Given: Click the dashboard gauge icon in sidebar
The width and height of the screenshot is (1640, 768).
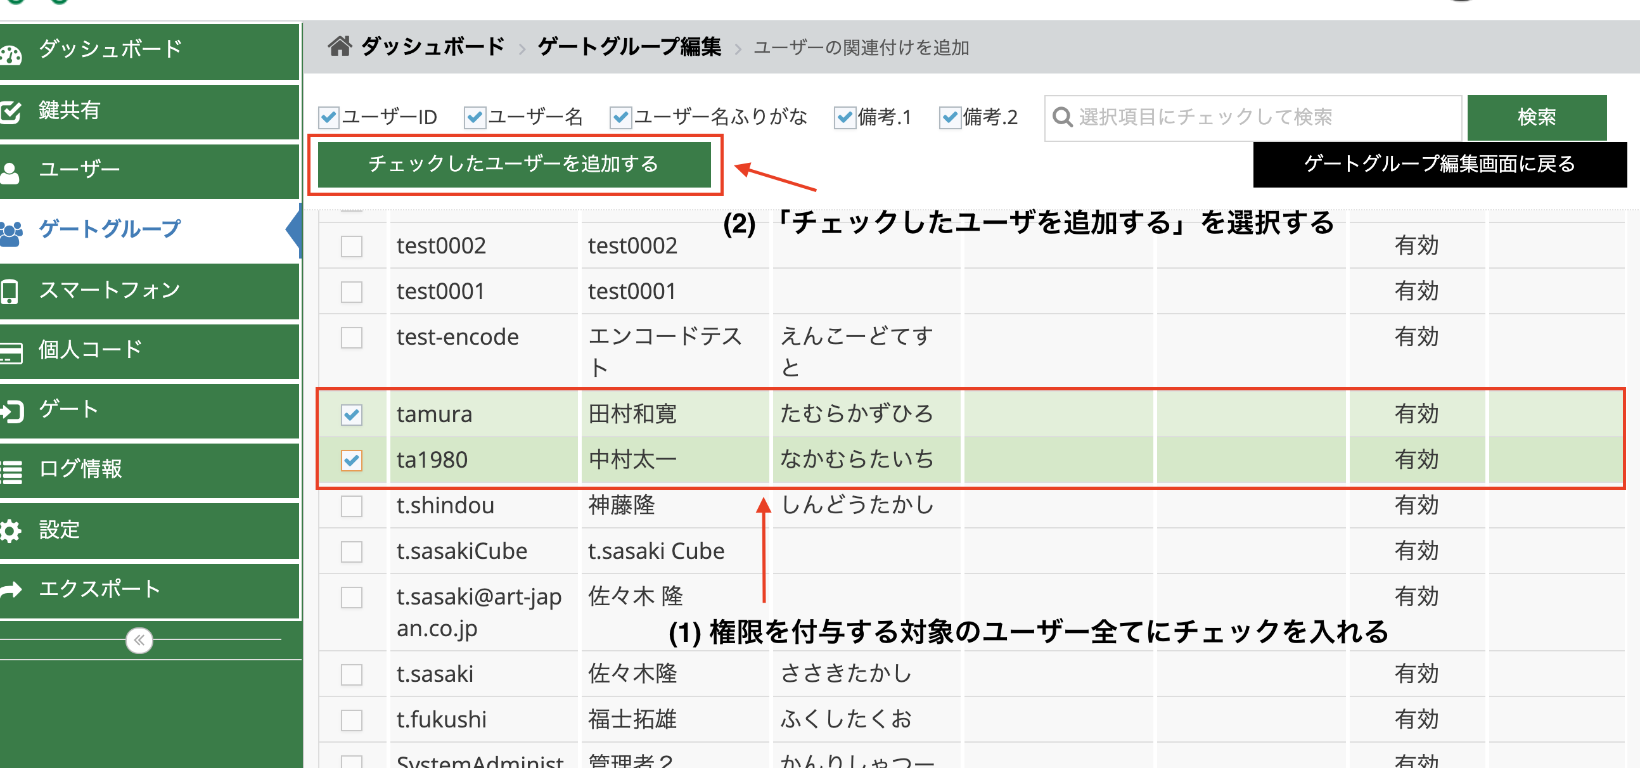Looking at the screenshot, I should pos(10,54).
